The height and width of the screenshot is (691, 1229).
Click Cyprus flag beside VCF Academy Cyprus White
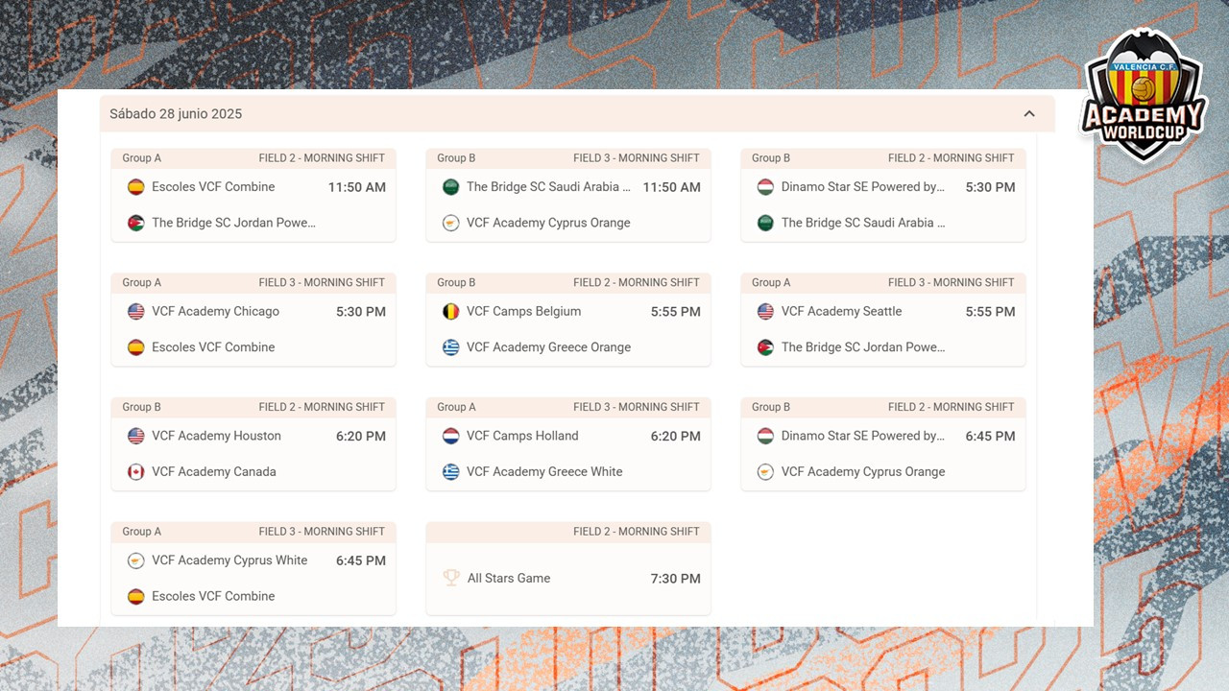(x=136, y=560)
